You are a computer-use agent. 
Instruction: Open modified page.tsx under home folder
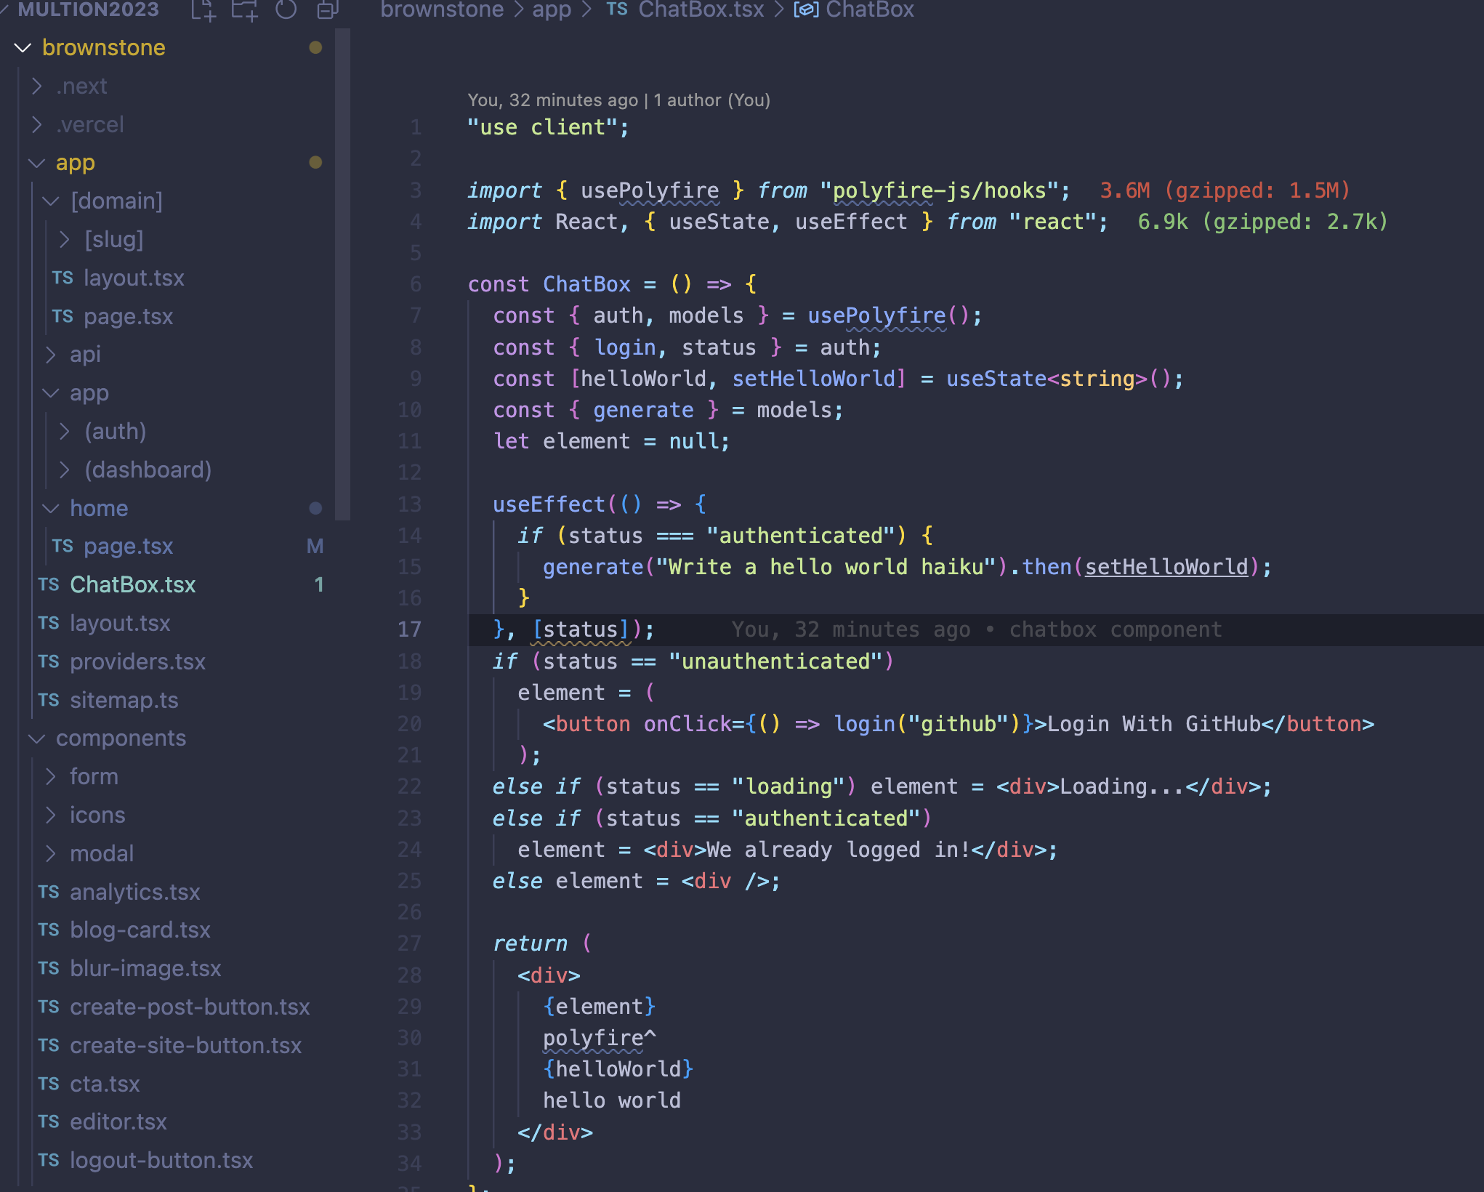pyautogui.click(x=128, y=547)
